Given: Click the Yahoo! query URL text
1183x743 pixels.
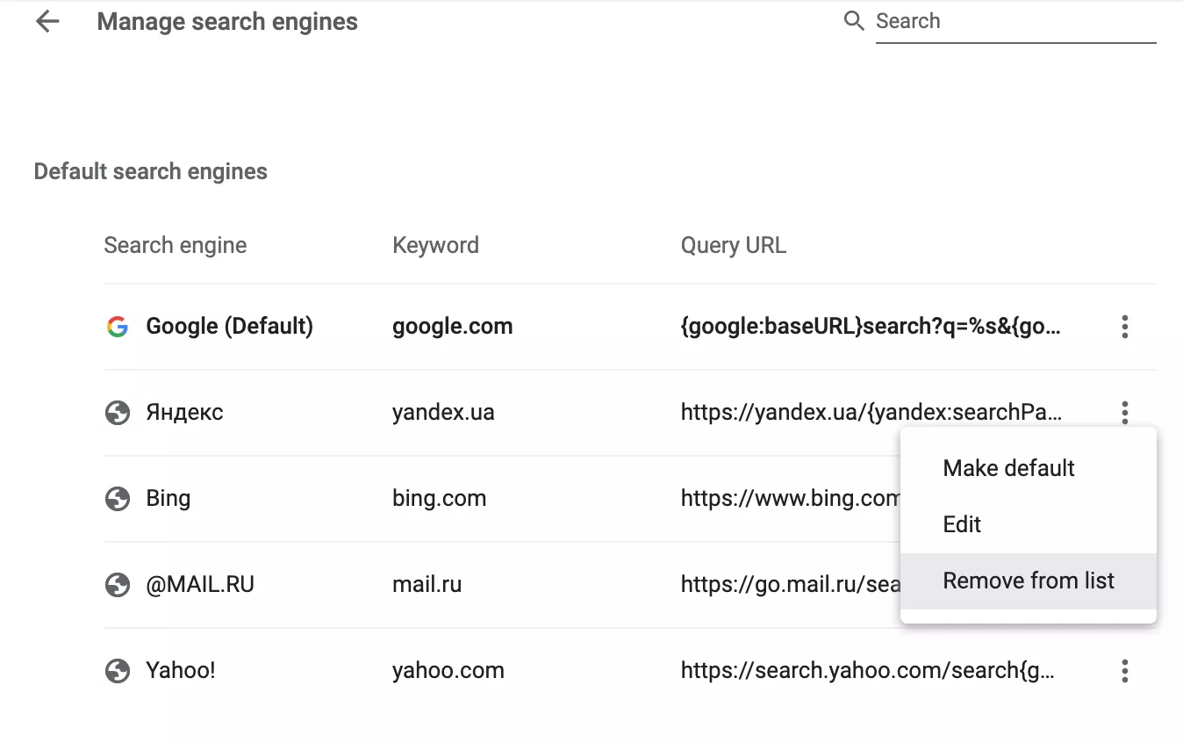Looking at the screenshot, I should [x=867, y=671].
